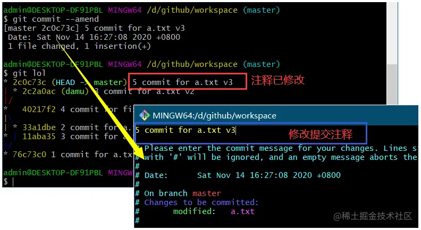Click the commit hash 40217f2
The width and height of the screenshot is (421, 230).
pyautogui.click(x=39, y=109)
